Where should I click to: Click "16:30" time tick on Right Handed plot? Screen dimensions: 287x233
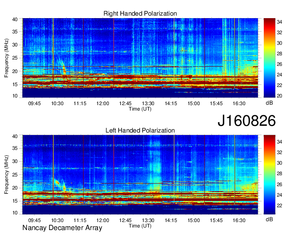(239, 103)
